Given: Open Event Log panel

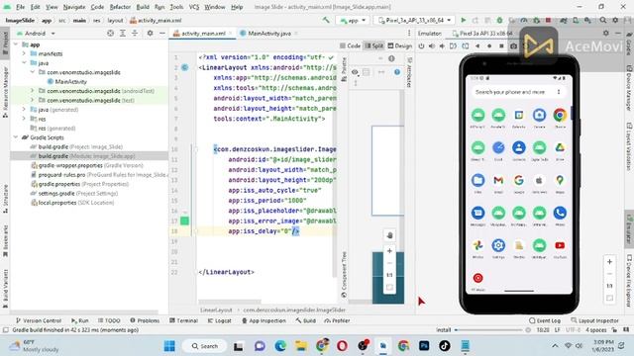Looking at the screenshot, I should (545, 320).
